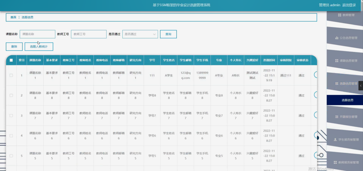
Task: Focus the 课题名称 search input
Action: (38, 34)
